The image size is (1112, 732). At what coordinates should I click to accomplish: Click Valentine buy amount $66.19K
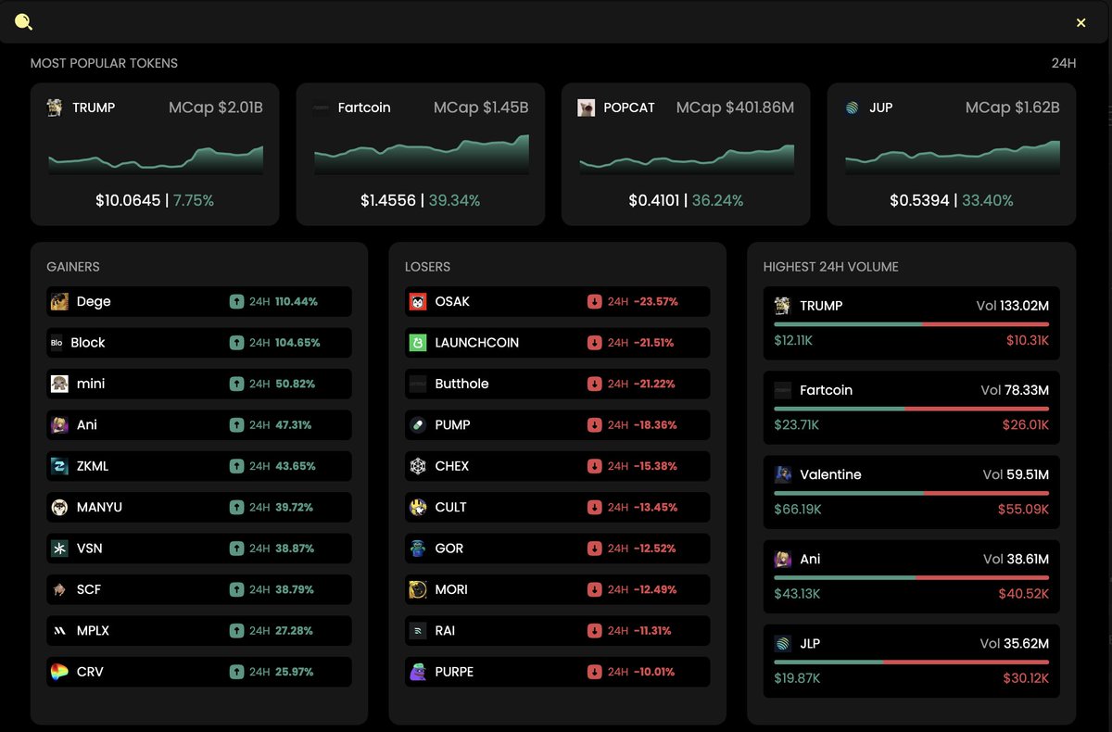pyautogui.click(x=798, y=510)
